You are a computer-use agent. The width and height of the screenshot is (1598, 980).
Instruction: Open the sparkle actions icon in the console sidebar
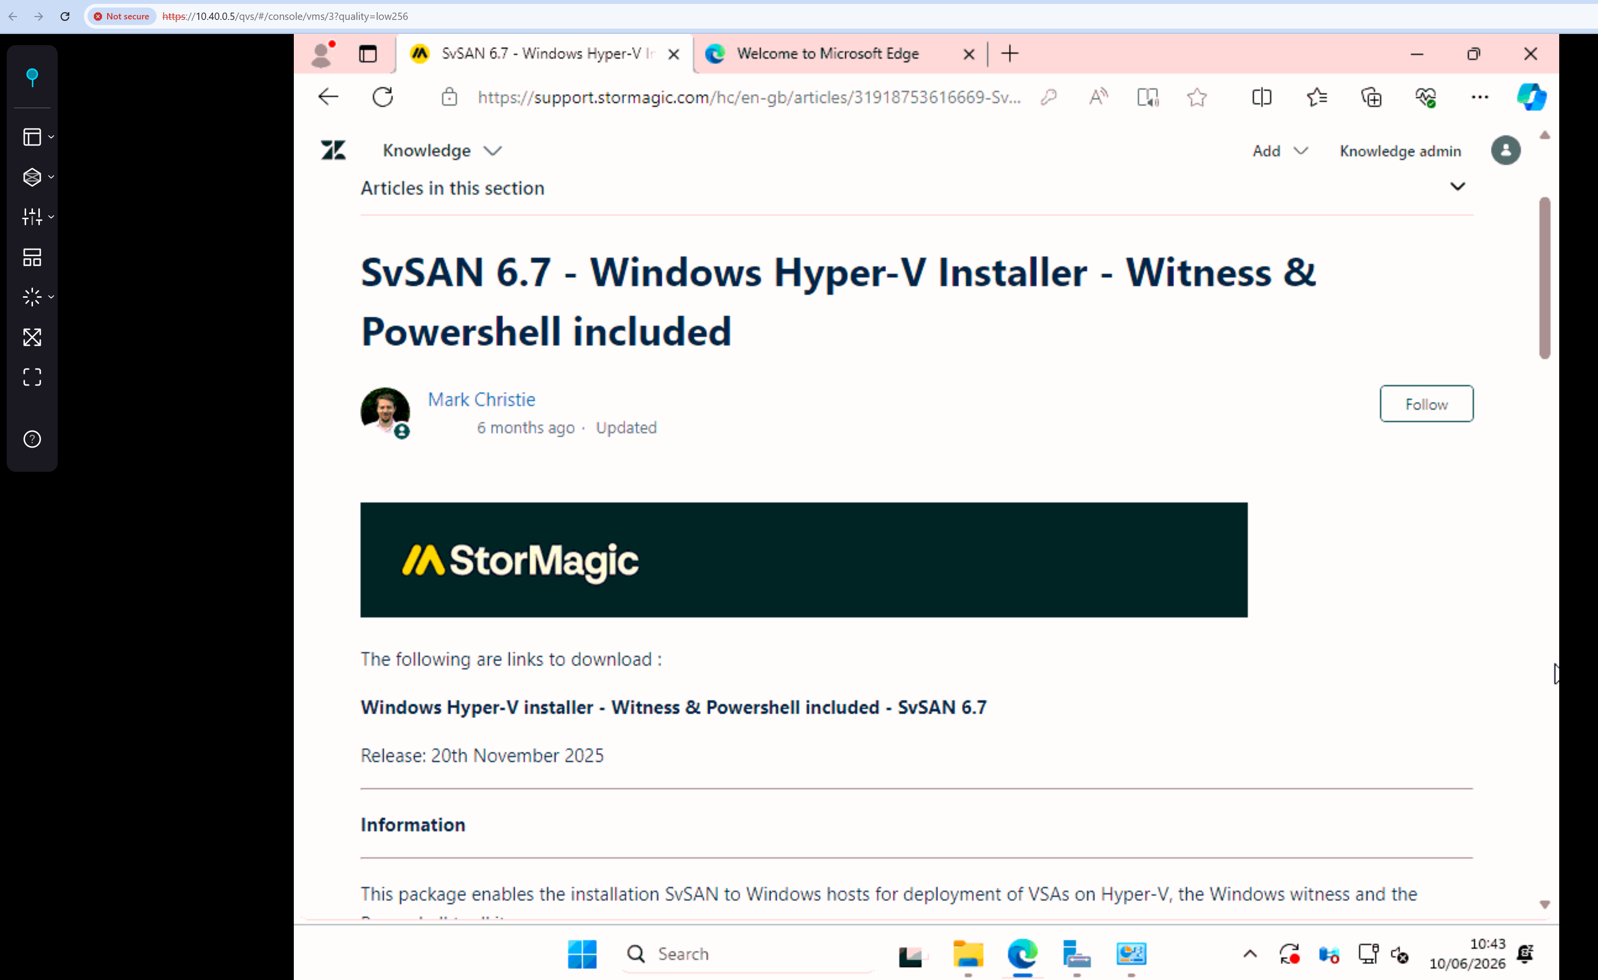32,297
